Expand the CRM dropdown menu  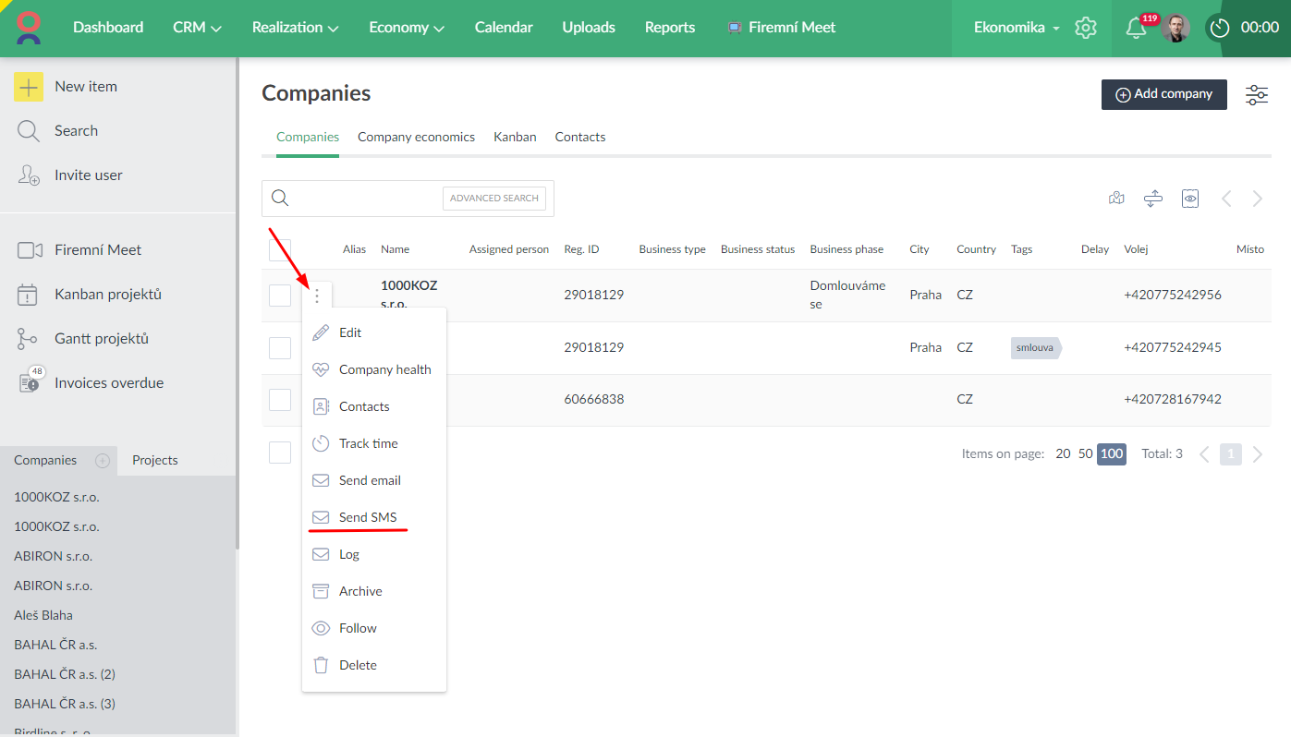(x=197, y=28)
